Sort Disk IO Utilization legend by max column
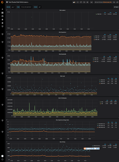Screen dimensions: 119x162 point(111,100)
